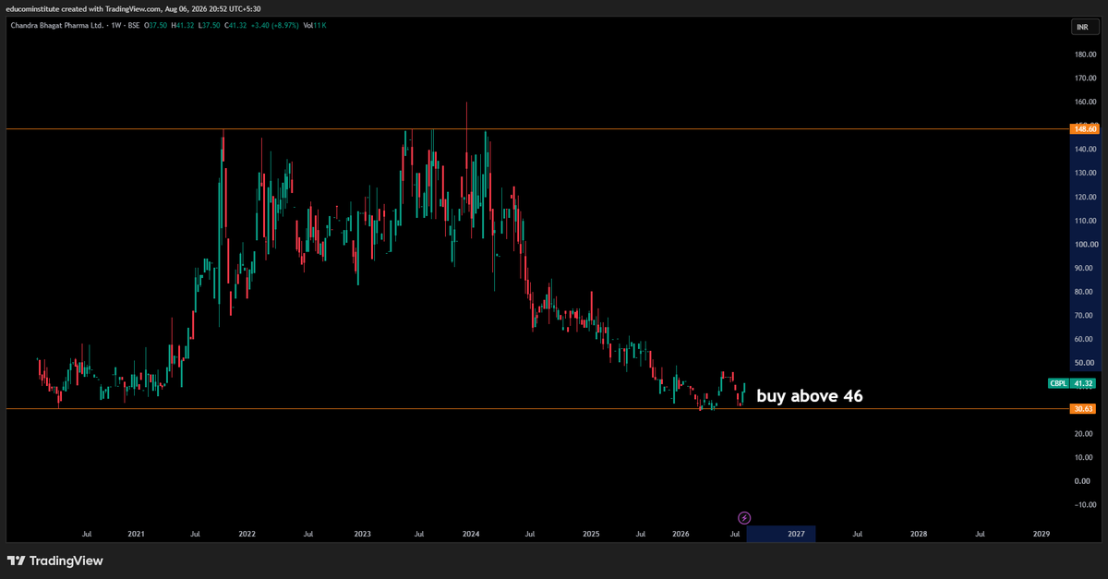Click the 2025 time axis label
The width and height of the screenshot is (1108, 579).
[x=591, y=534]
